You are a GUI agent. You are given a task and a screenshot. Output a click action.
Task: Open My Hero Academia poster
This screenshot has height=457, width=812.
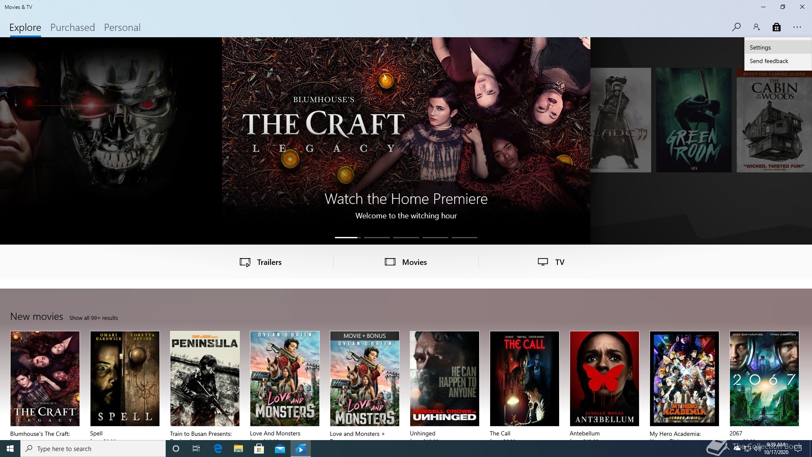684,378
